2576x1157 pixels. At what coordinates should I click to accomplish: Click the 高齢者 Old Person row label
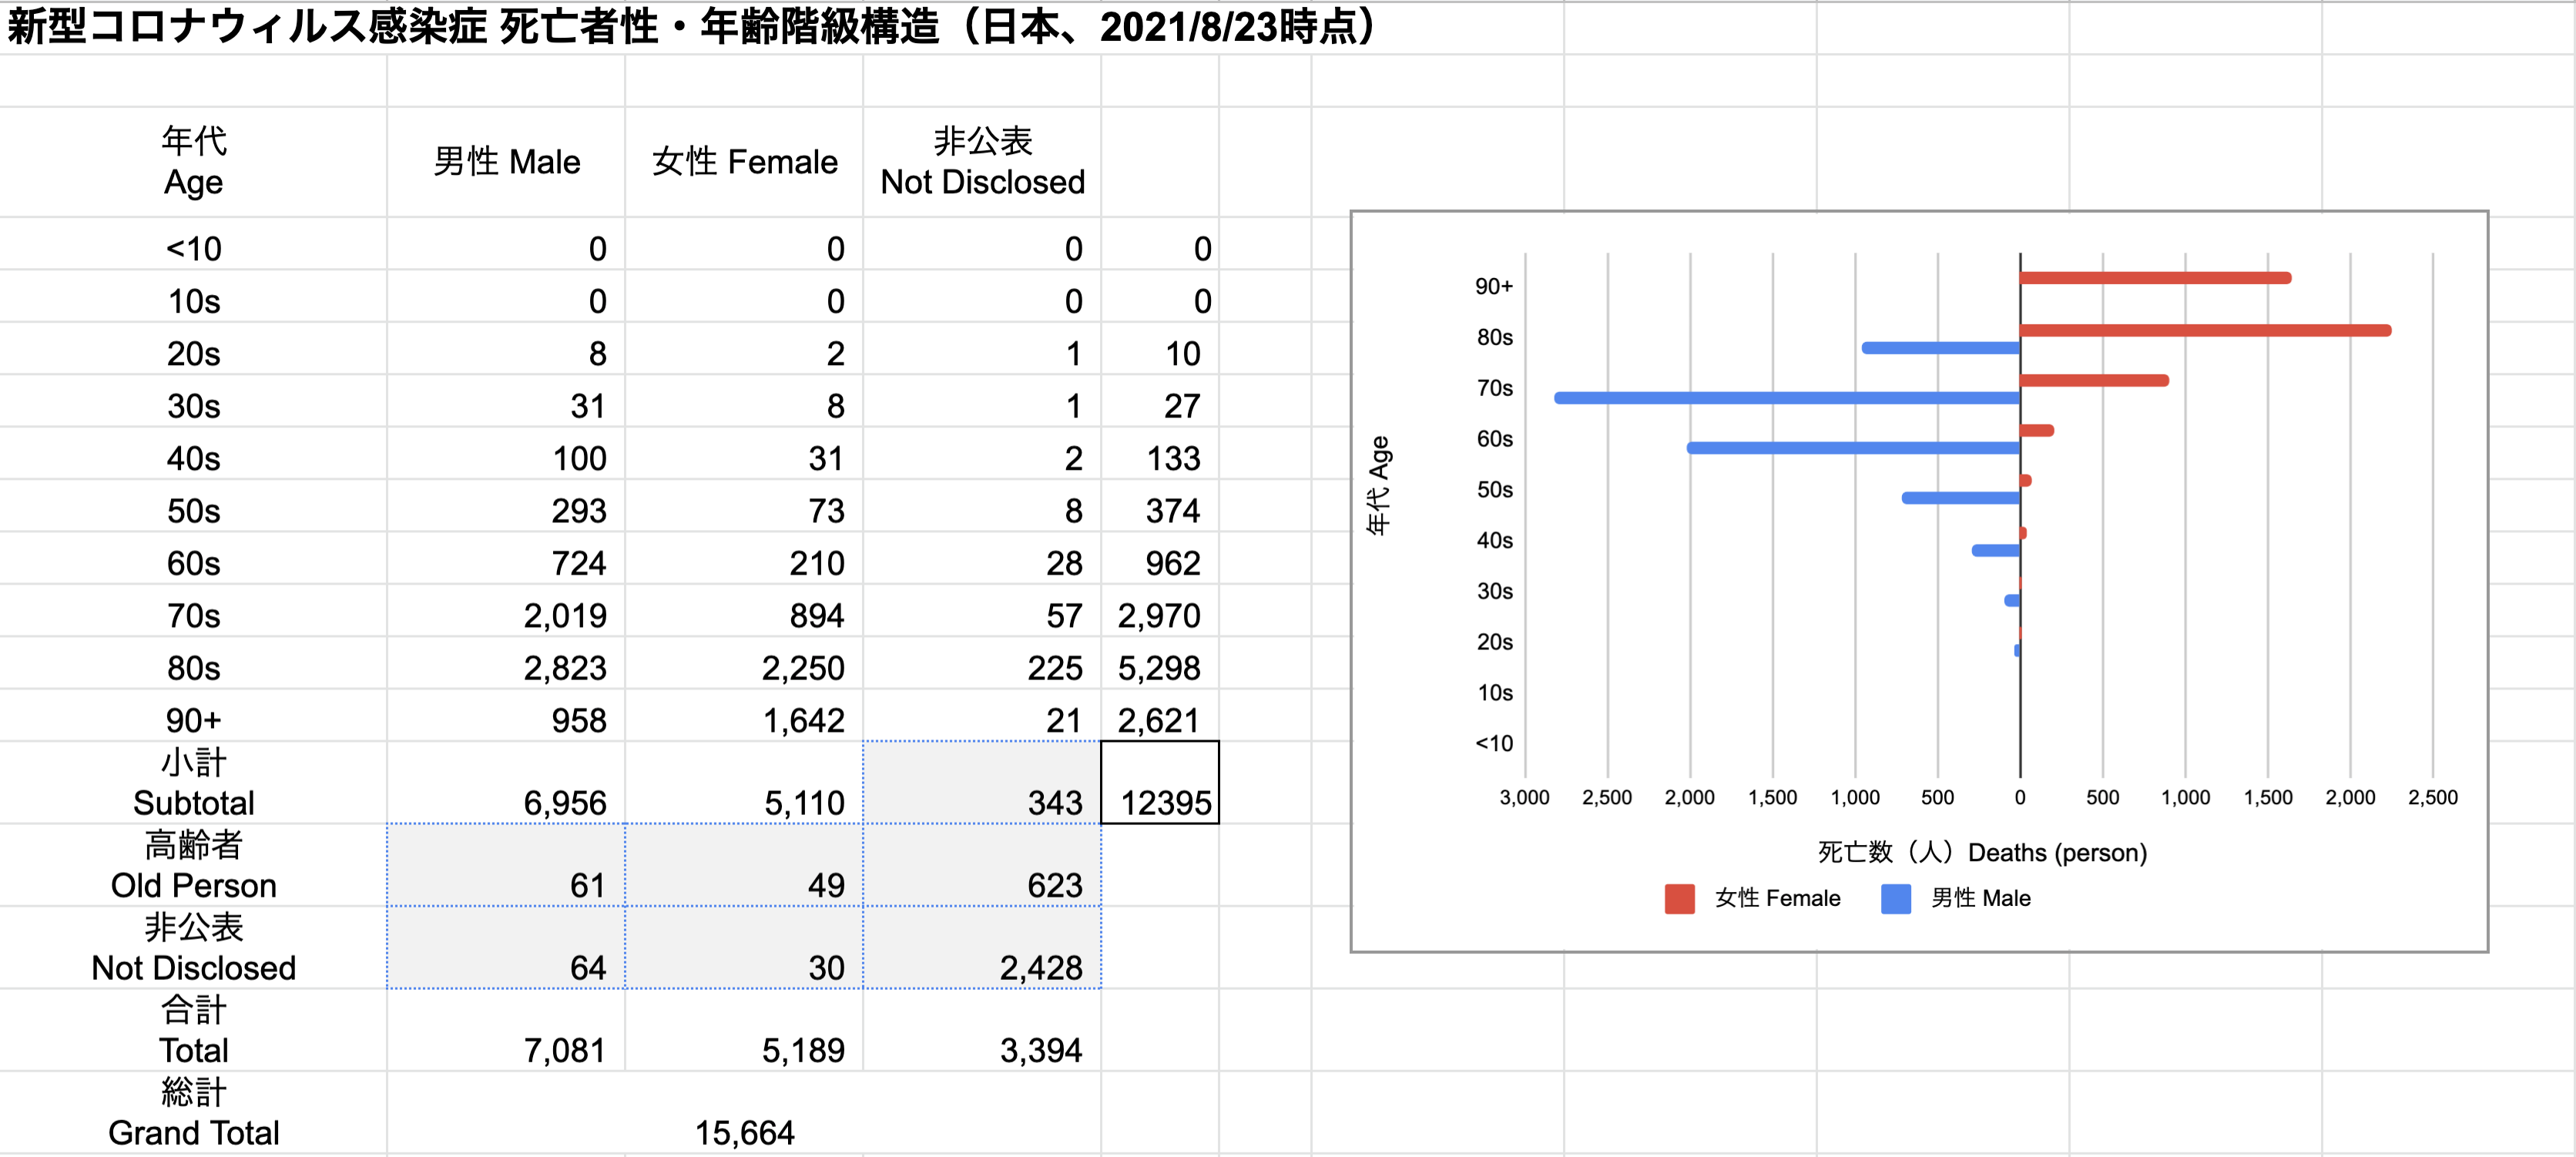click(x=193, y=865)
